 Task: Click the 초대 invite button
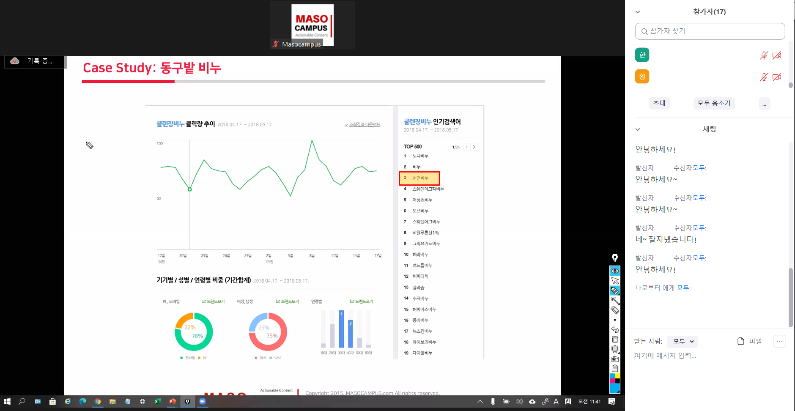coord(659,103)
